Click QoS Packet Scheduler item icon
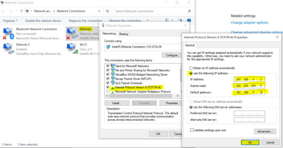 click(x=113, y=83)
